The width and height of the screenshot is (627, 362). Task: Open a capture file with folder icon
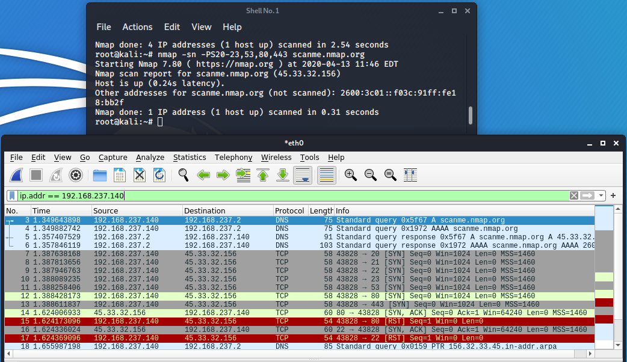click(x=100, y=175)
